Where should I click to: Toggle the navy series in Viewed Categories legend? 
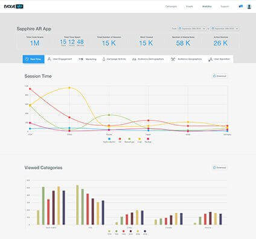[145, 232]
